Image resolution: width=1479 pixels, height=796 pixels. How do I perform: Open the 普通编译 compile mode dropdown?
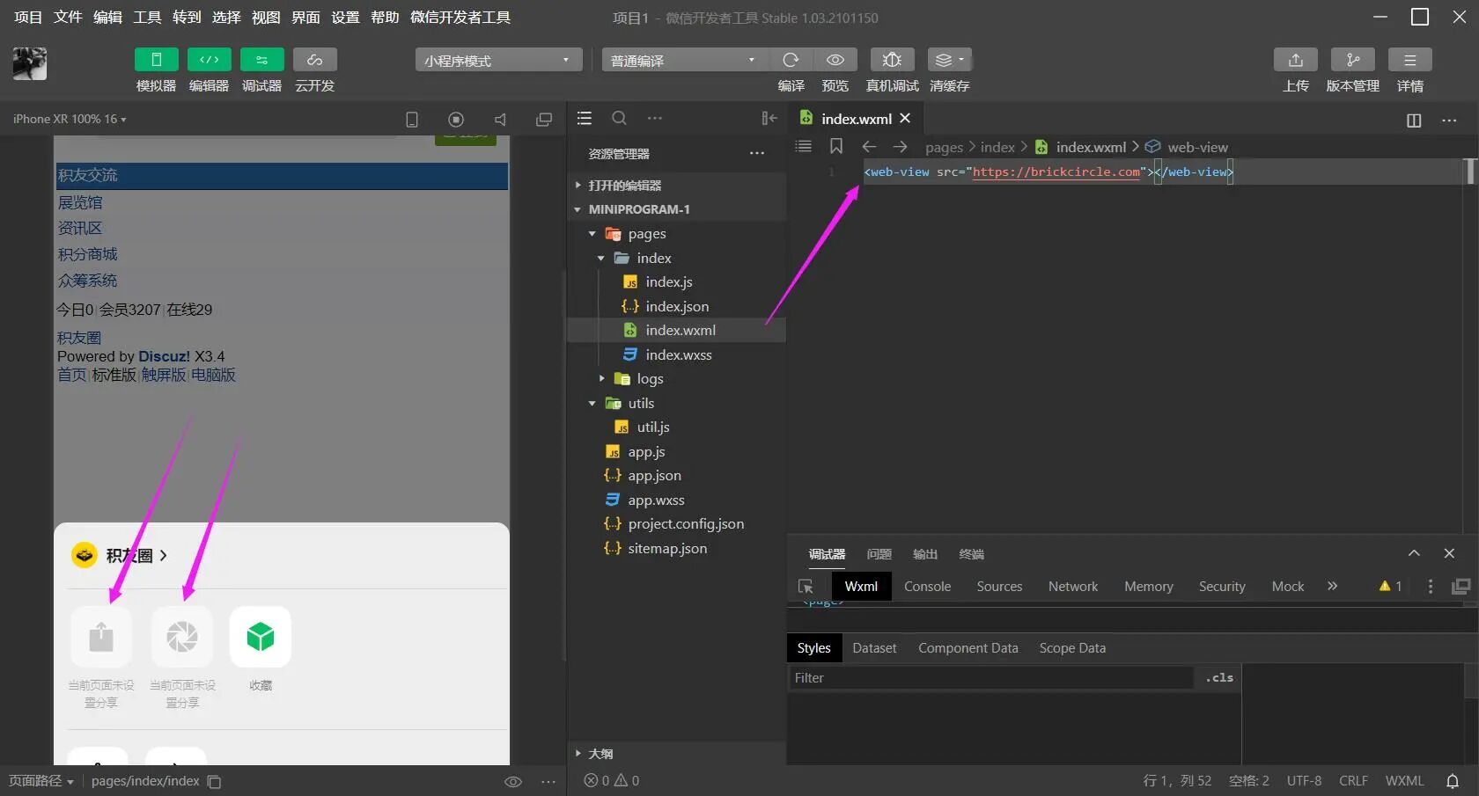685,60
